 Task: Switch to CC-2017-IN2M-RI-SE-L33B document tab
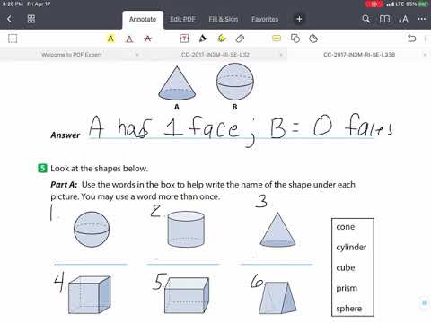point(359,55)
